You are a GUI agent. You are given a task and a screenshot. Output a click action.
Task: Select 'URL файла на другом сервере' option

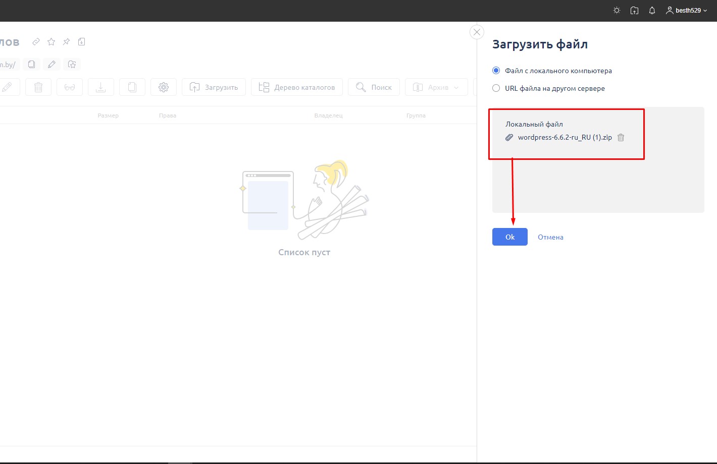tap(496, 88)
